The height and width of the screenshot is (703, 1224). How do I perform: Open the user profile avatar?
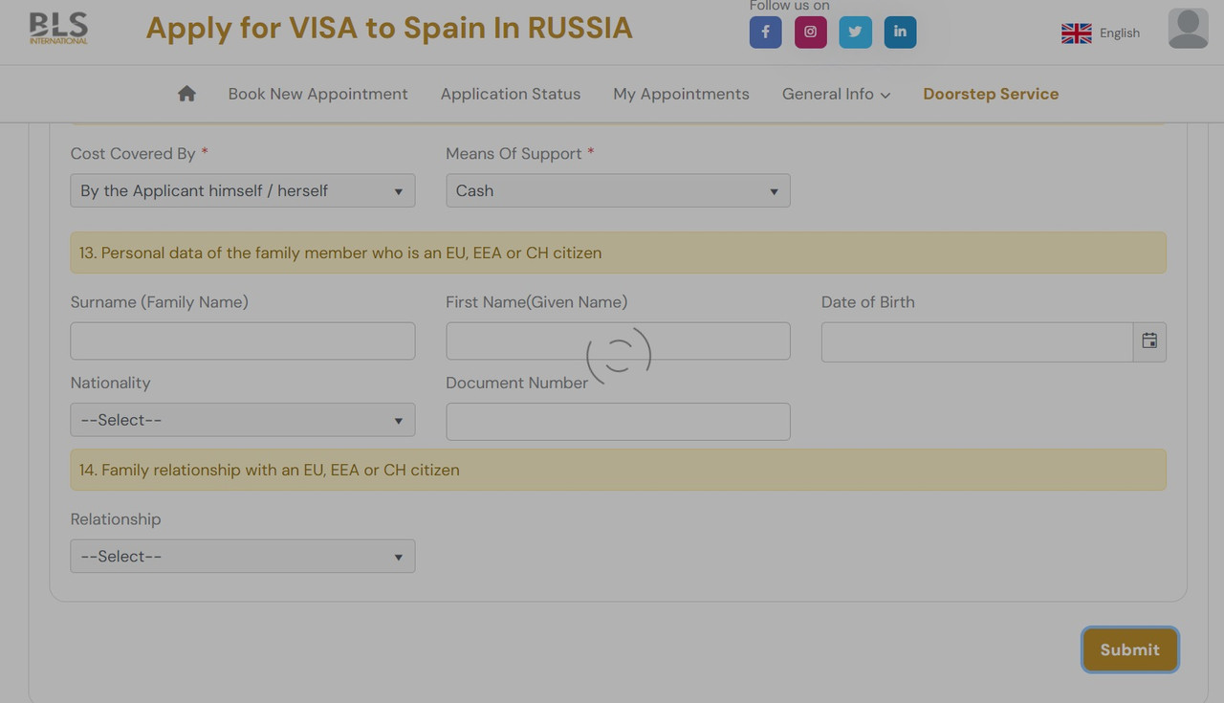(x=1189, y=29)
